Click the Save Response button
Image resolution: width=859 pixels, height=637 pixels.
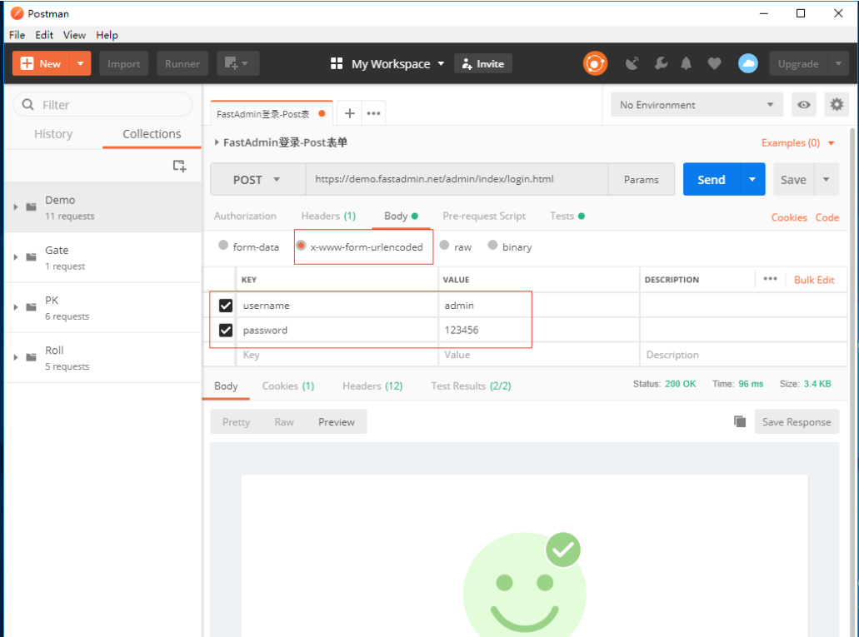[797, 421]
